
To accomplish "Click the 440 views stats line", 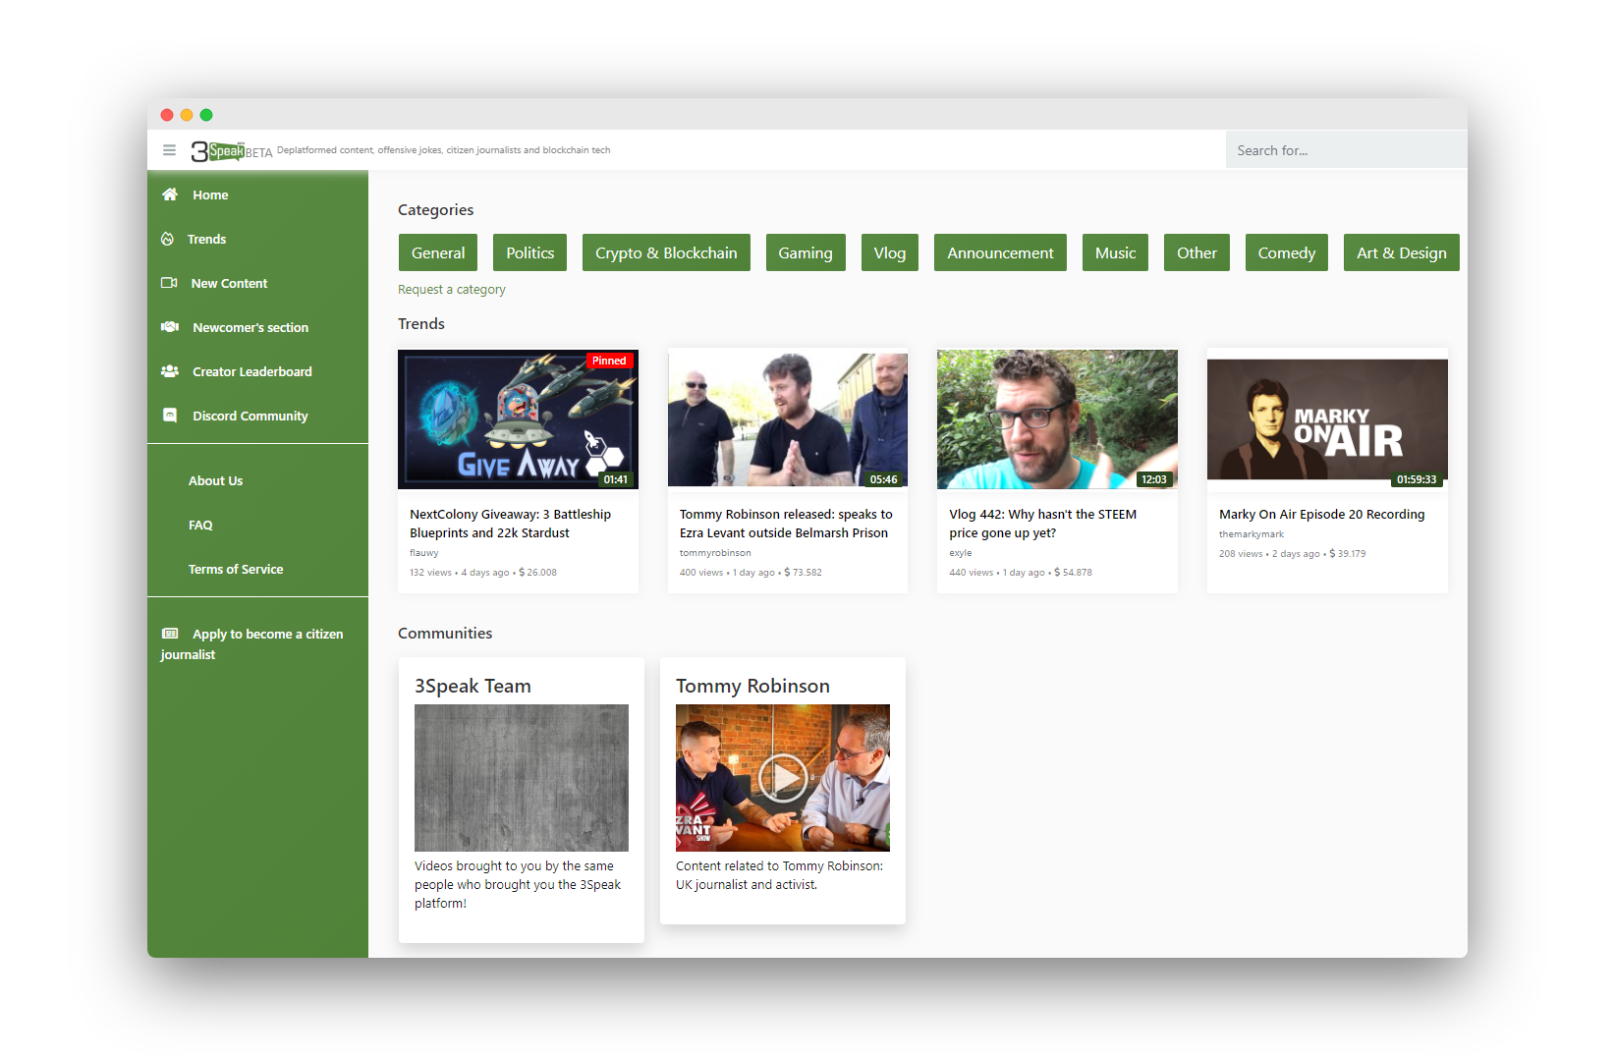I will 1021,573.
